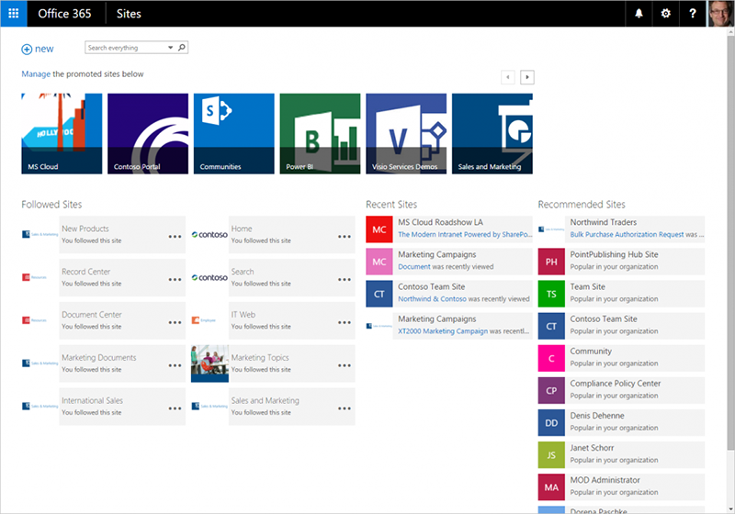Viewport: 735px width, 514px height.
Task: Open the Marketing Documents followed site
Action: [x=99, y=358]
